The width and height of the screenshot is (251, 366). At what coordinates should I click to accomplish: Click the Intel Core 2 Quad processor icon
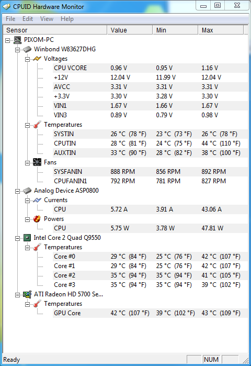[27, 238]
